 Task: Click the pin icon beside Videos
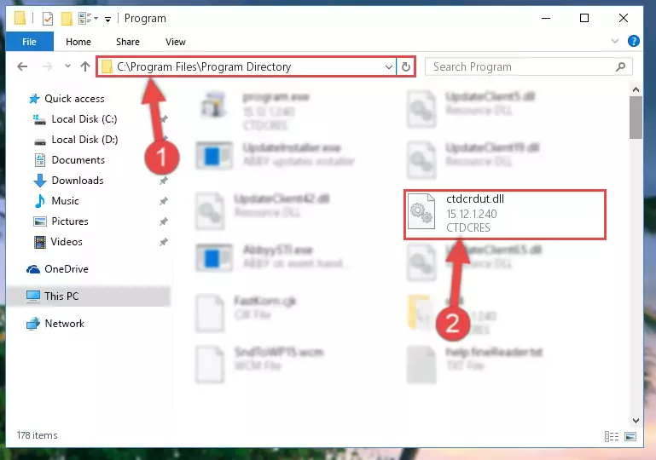point(164,242)
